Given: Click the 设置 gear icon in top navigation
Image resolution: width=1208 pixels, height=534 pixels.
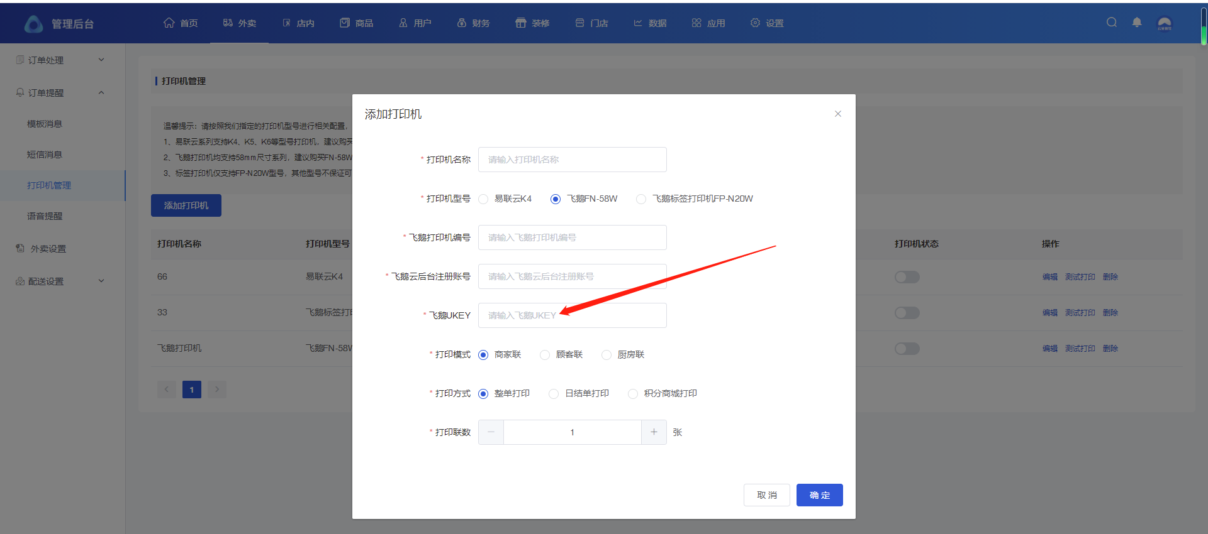Looking at the screenshot, I should 755,23.
